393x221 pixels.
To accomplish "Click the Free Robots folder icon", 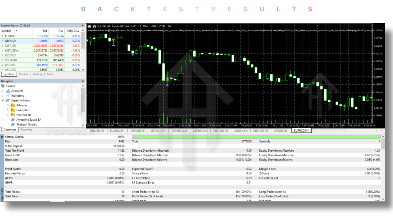I will (13, 115).
